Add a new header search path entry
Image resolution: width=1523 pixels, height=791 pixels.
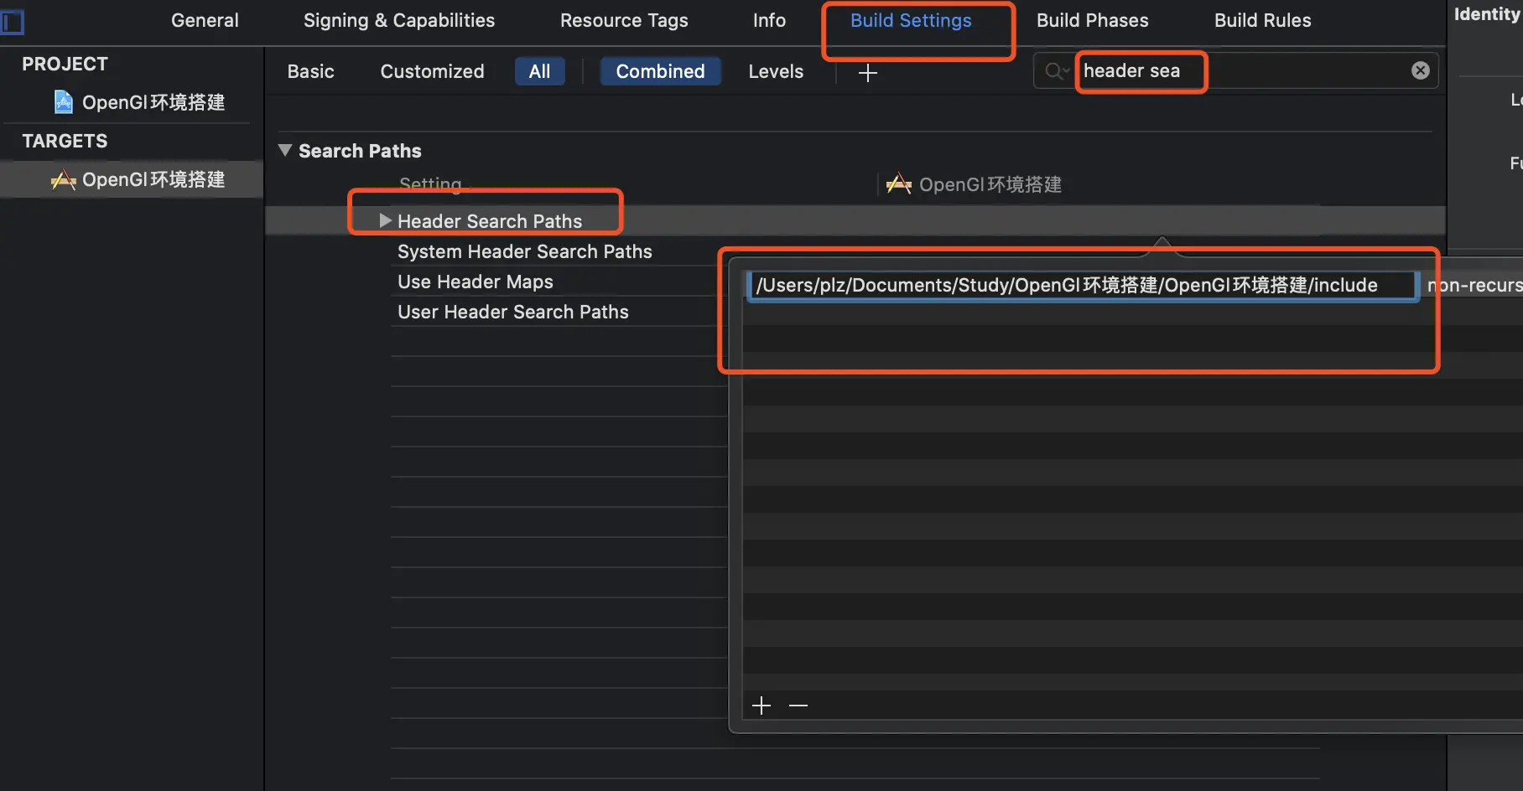(761, 706)
